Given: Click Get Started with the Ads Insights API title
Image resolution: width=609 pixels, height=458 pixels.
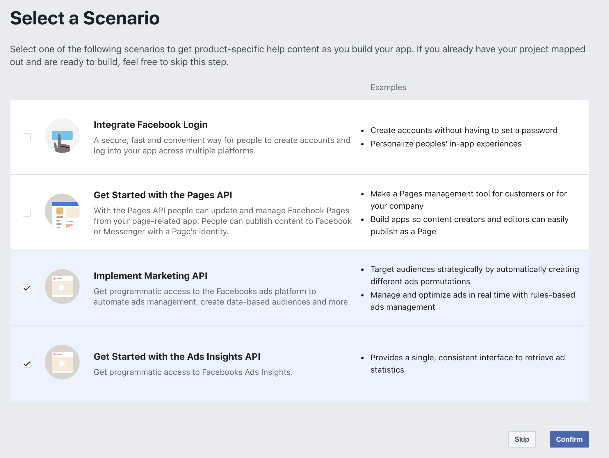Looking at the screenshot, I should point(177,357).
